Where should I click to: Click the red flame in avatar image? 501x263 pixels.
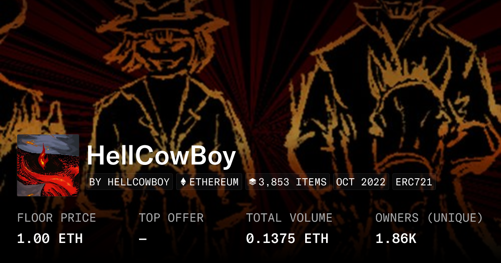[42, 157]
